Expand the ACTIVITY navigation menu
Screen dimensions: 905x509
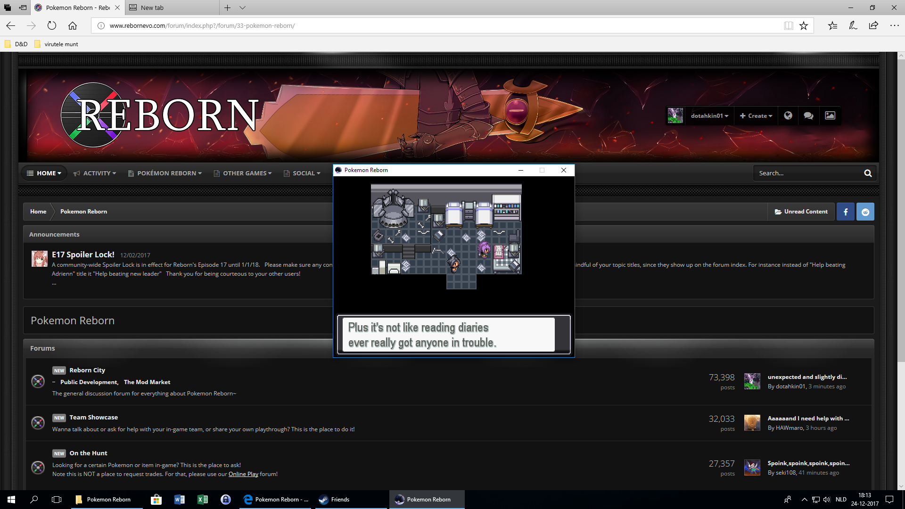[94, 173]
